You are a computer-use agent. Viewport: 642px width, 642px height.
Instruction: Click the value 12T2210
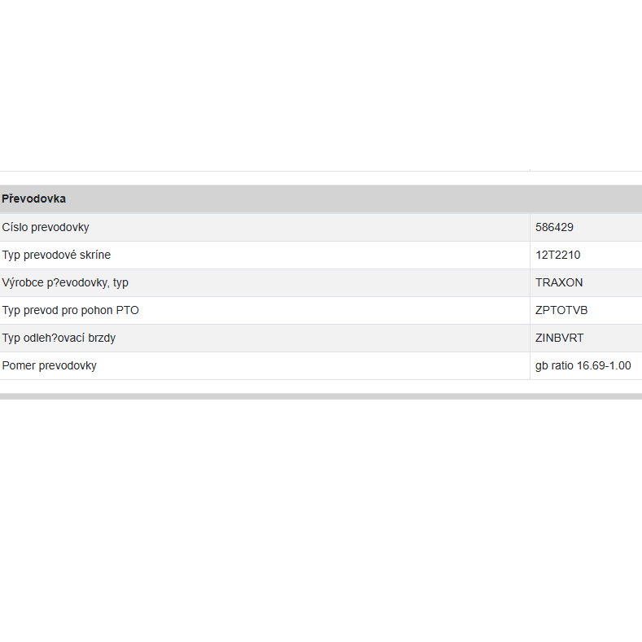point(558,255)
